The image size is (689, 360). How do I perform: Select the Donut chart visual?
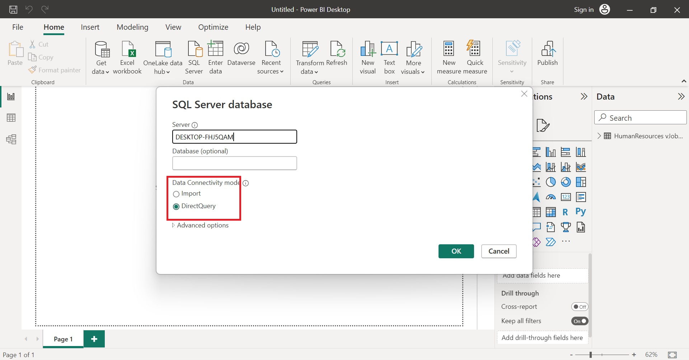[x=566, y=182]
